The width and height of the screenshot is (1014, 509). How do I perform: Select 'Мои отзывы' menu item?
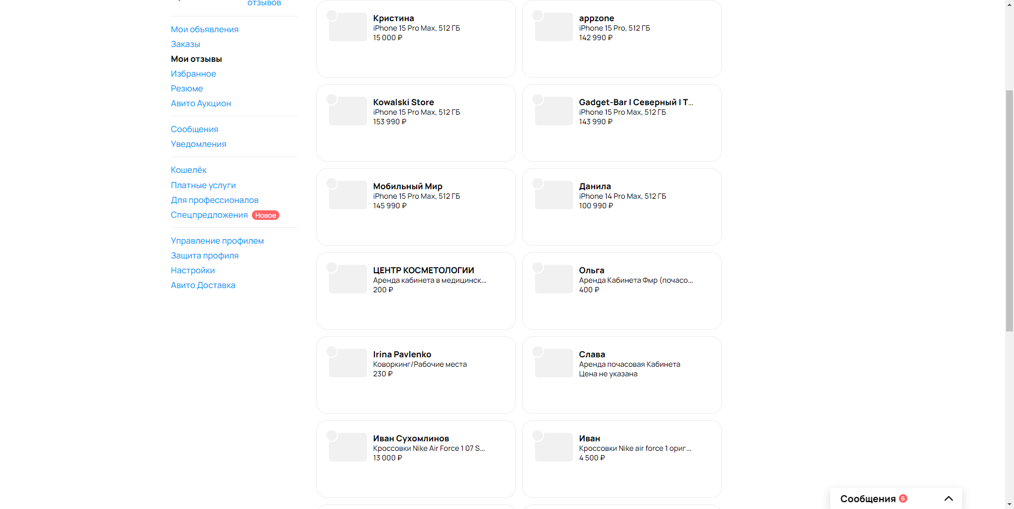[196, 59]
